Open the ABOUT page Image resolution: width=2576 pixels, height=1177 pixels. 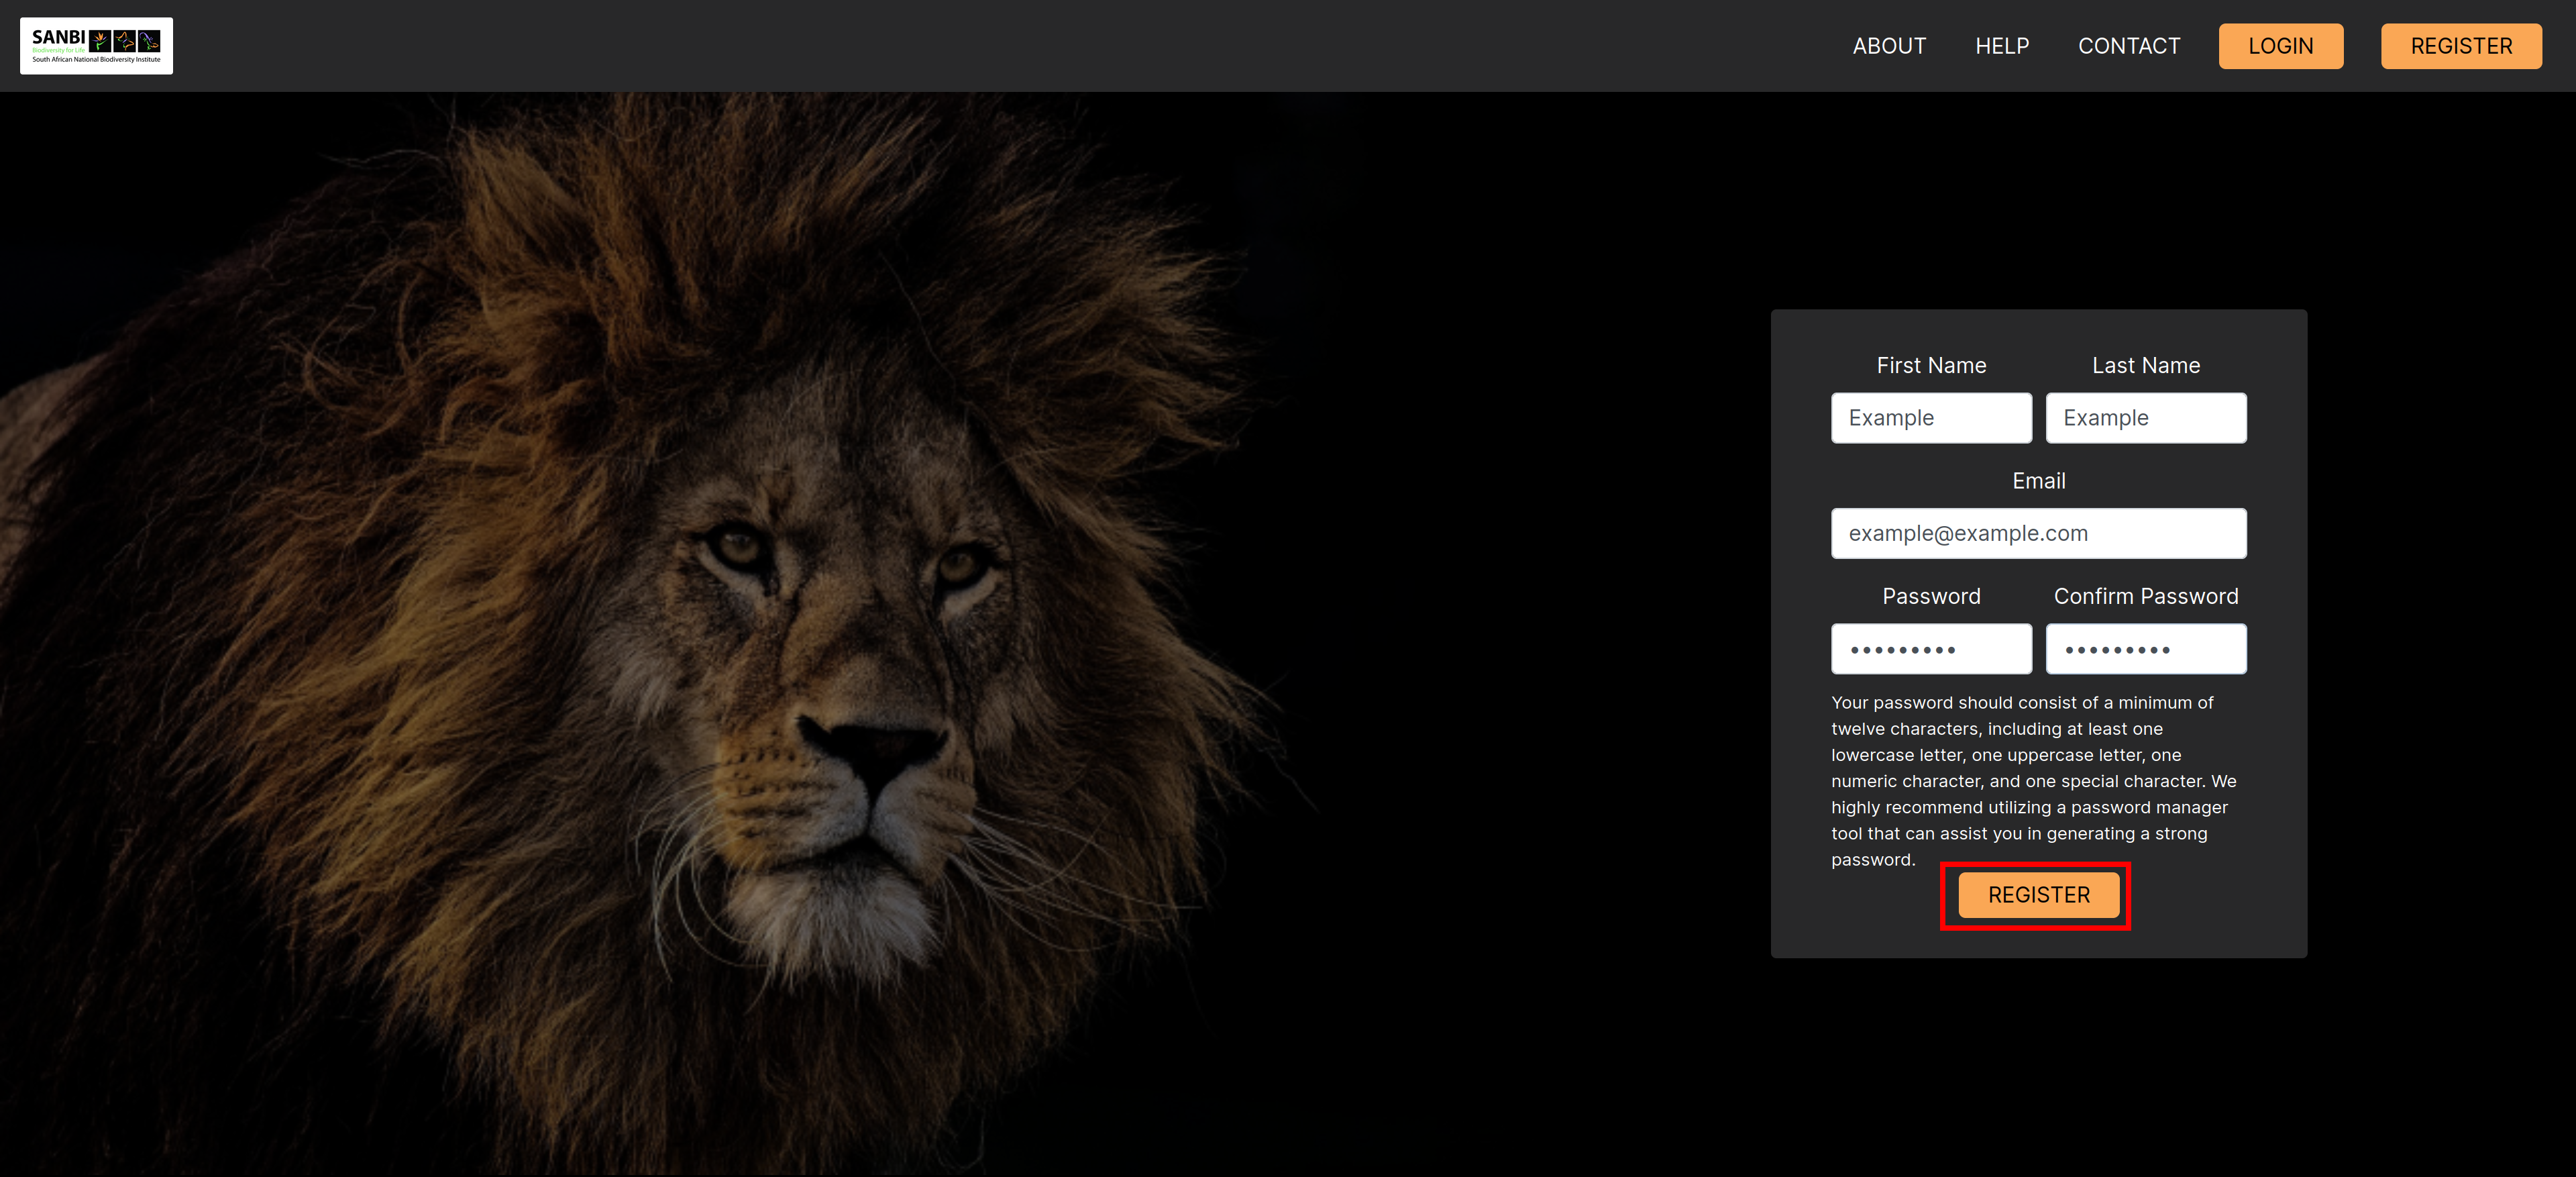(x=1888, y=46)
